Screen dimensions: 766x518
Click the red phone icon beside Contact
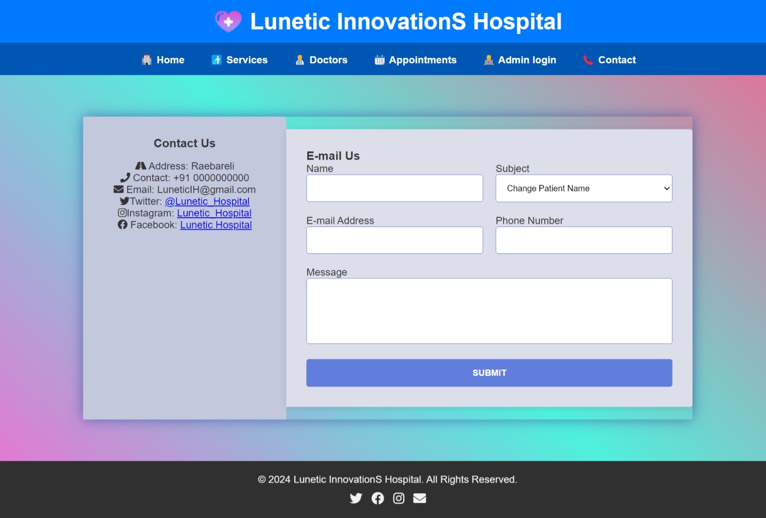(588, 60)
